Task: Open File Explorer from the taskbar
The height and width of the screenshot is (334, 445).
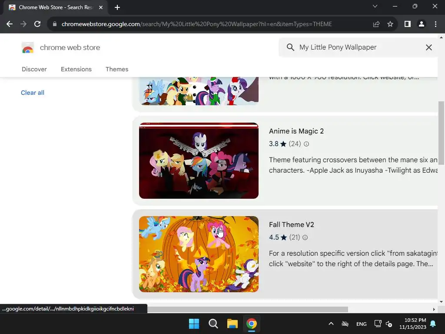Action: (x=232, y=324)
